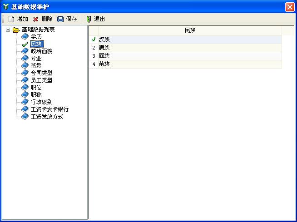Click the toolbar grip handle left of 增加
Viewport: 297px width, 222px height.
point(3,19)
